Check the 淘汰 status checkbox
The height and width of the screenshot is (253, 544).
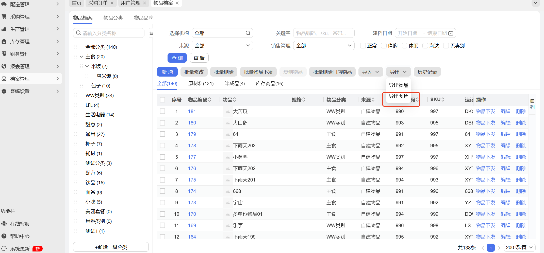(x=425, y=46)
